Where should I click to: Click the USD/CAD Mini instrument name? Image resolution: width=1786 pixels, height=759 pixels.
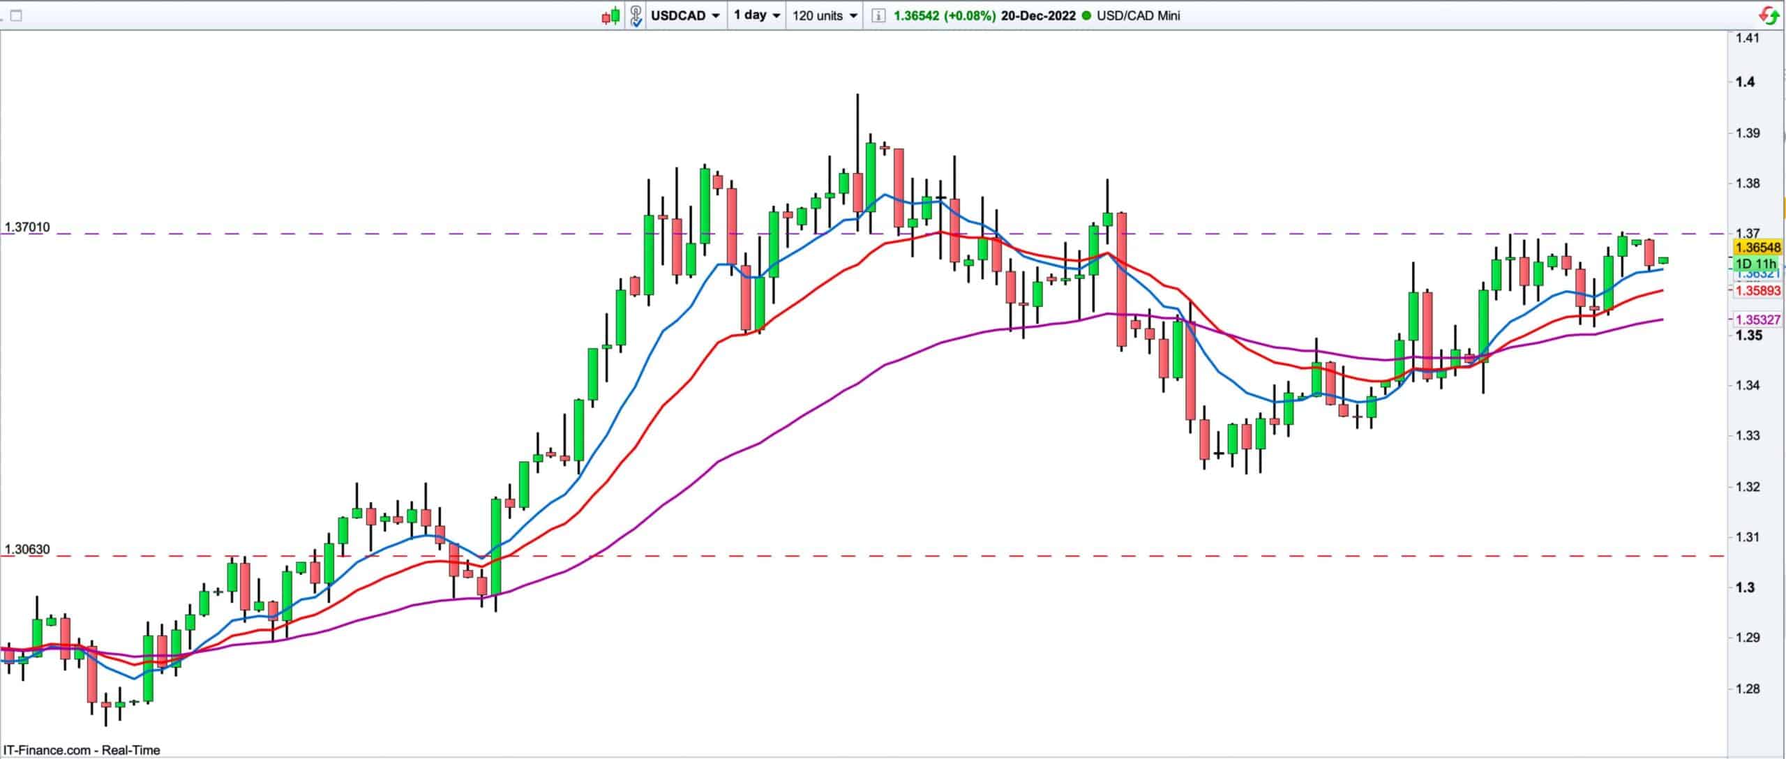[x=1138, y=15]
